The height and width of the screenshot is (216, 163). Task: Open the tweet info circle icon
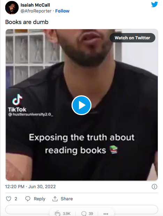[154, 187]
